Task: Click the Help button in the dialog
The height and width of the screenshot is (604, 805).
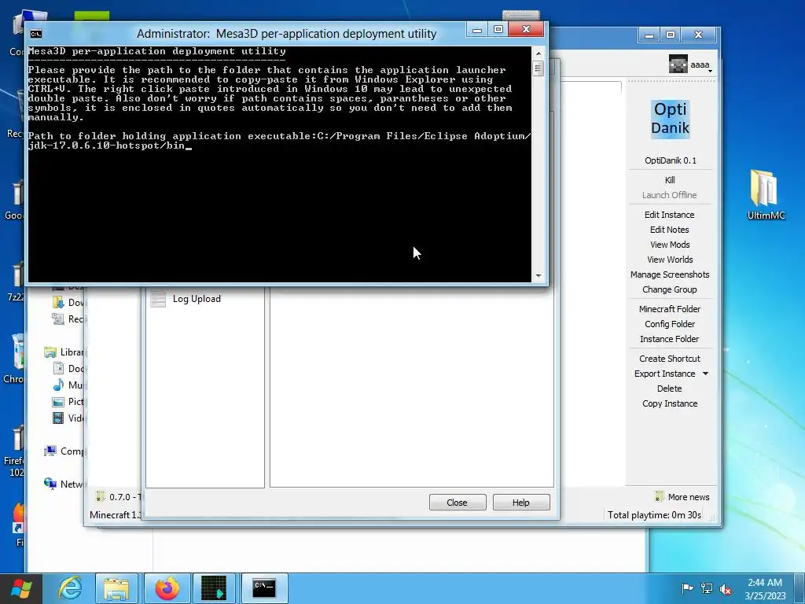Action: tap(521, 503)
